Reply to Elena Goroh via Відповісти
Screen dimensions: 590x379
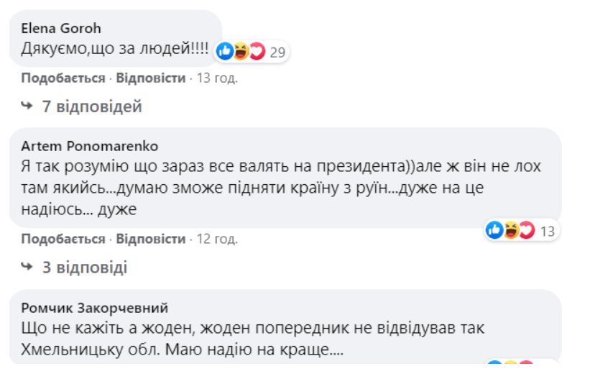tap(150, 78)
